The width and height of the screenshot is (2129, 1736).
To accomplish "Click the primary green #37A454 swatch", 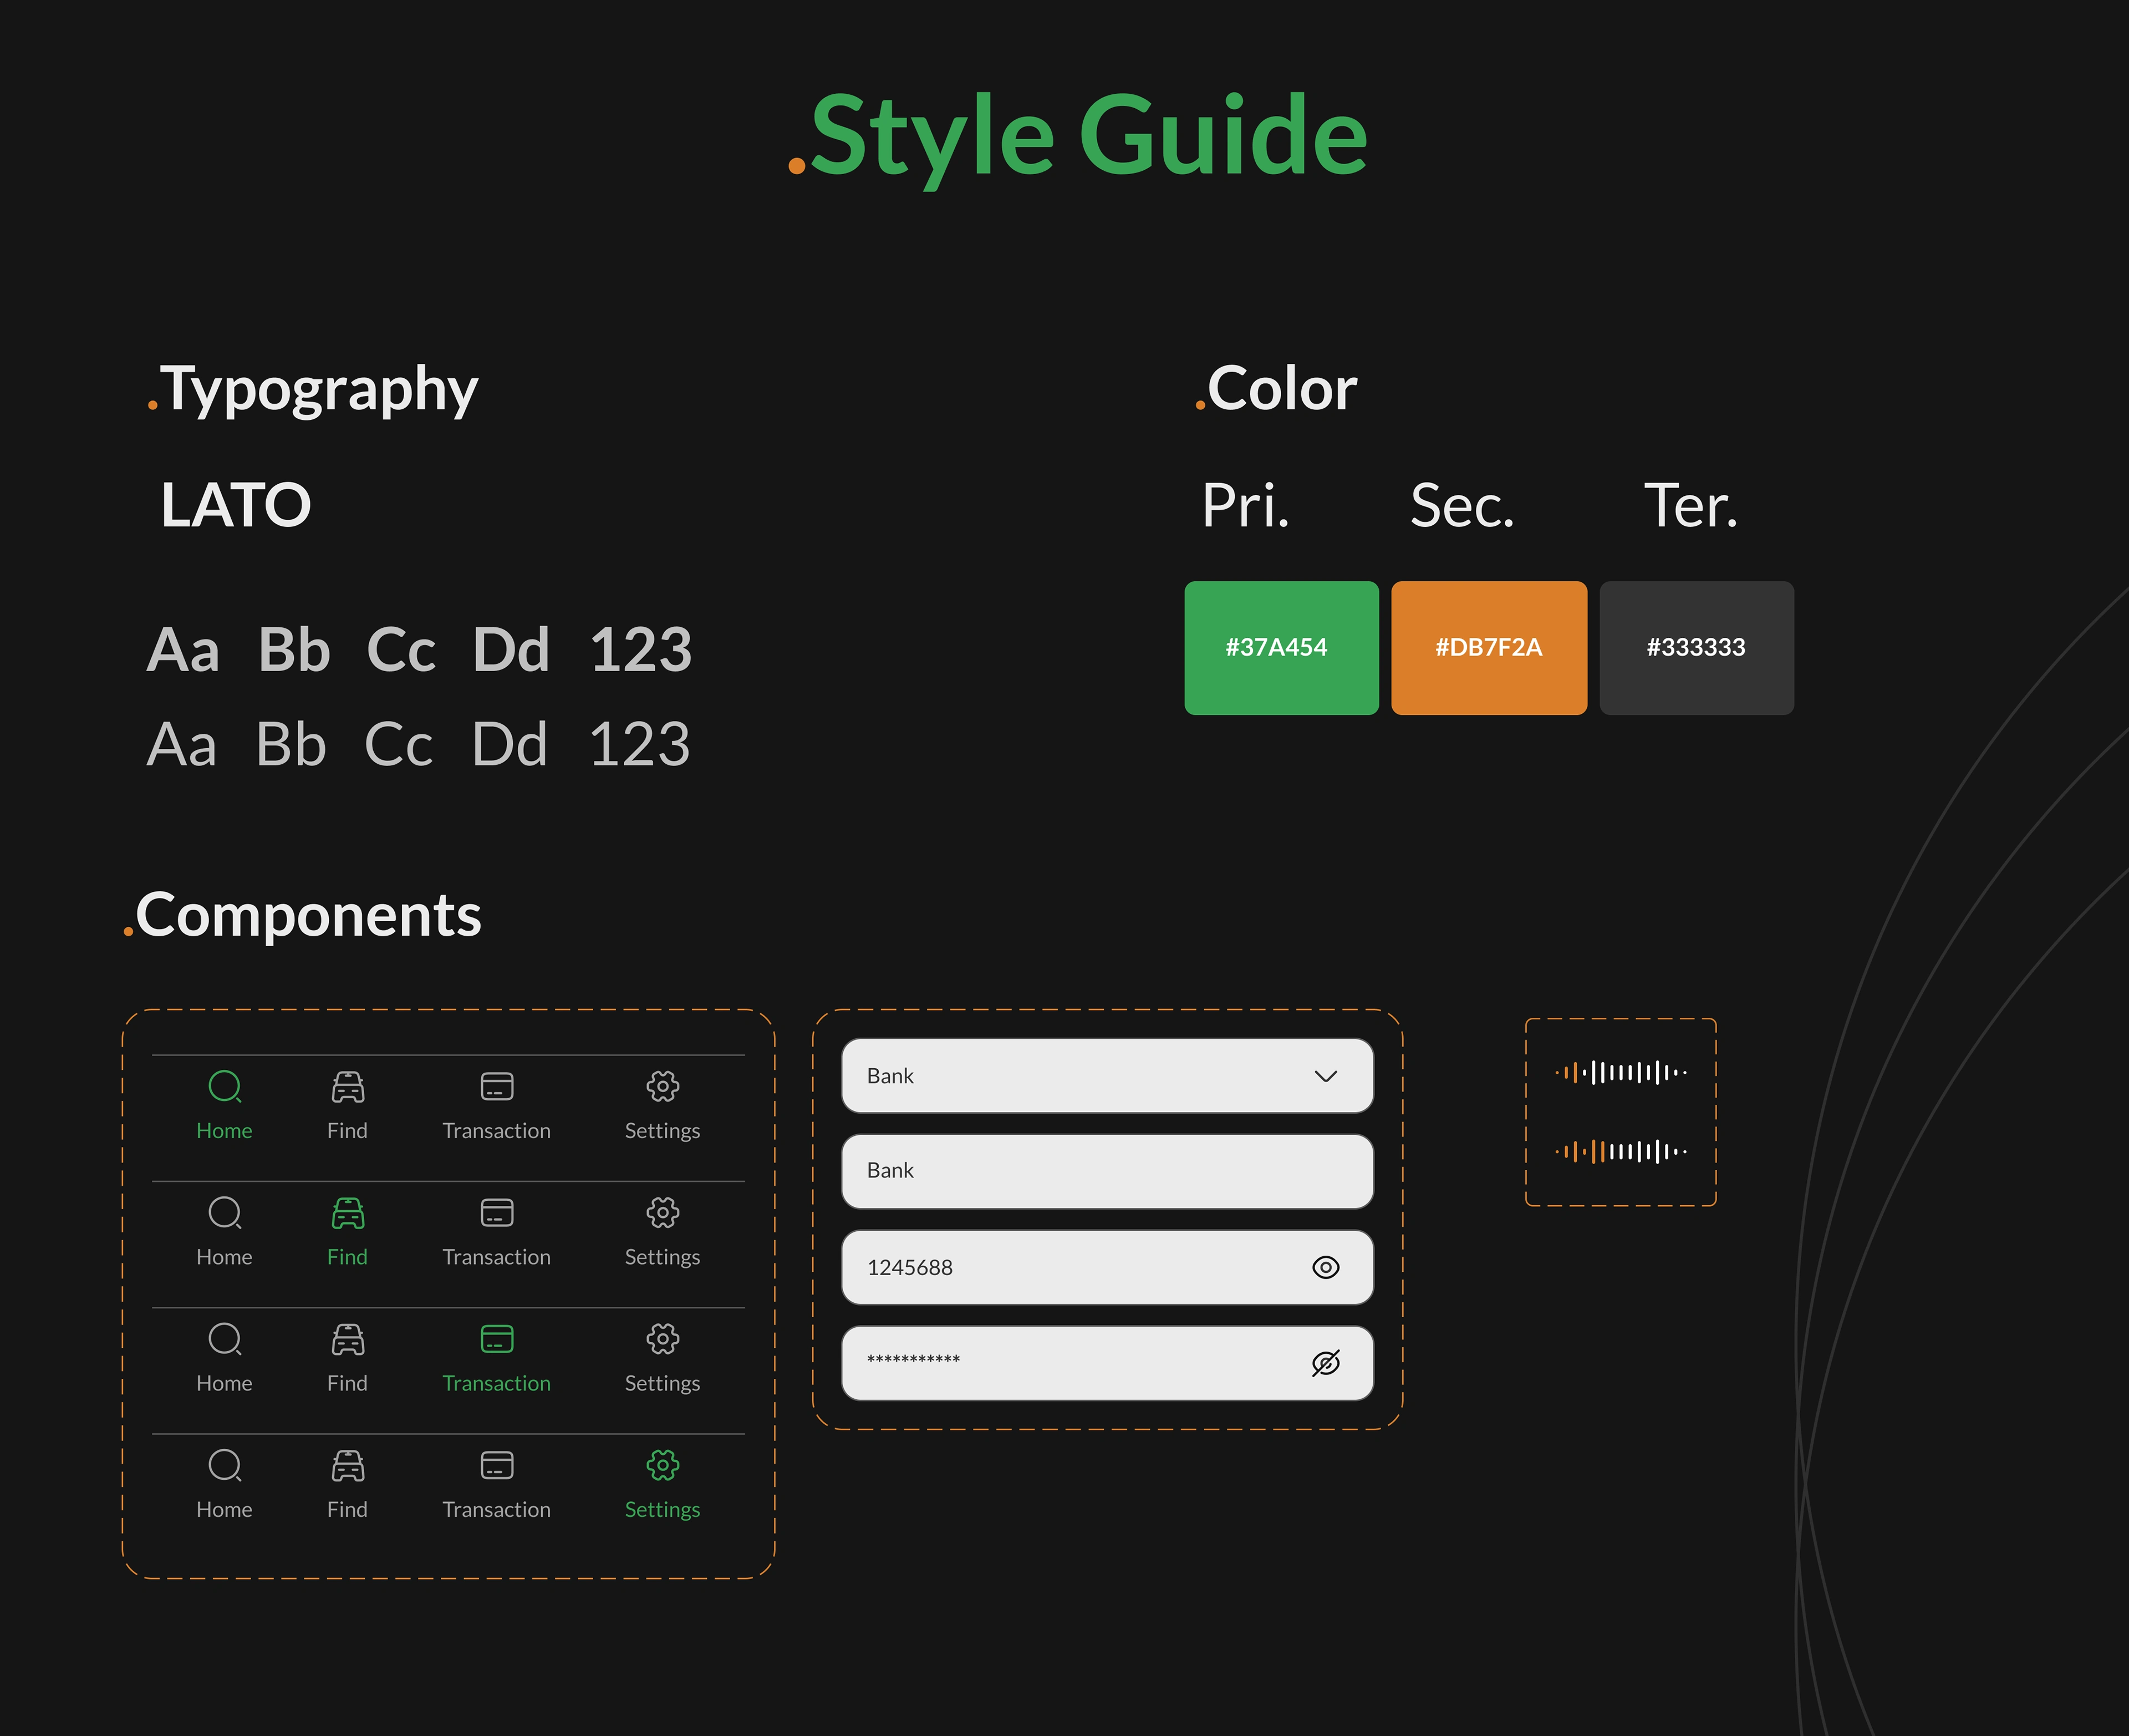I will pos(1281,648).
